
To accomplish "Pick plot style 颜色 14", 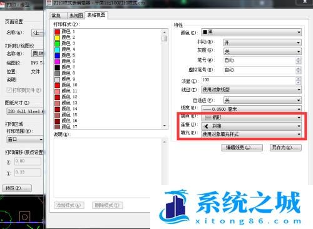I will tap(66, 109).
